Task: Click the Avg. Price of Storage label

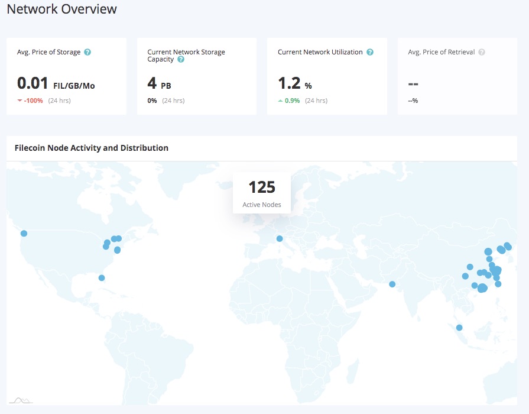Action: point(49,52)
